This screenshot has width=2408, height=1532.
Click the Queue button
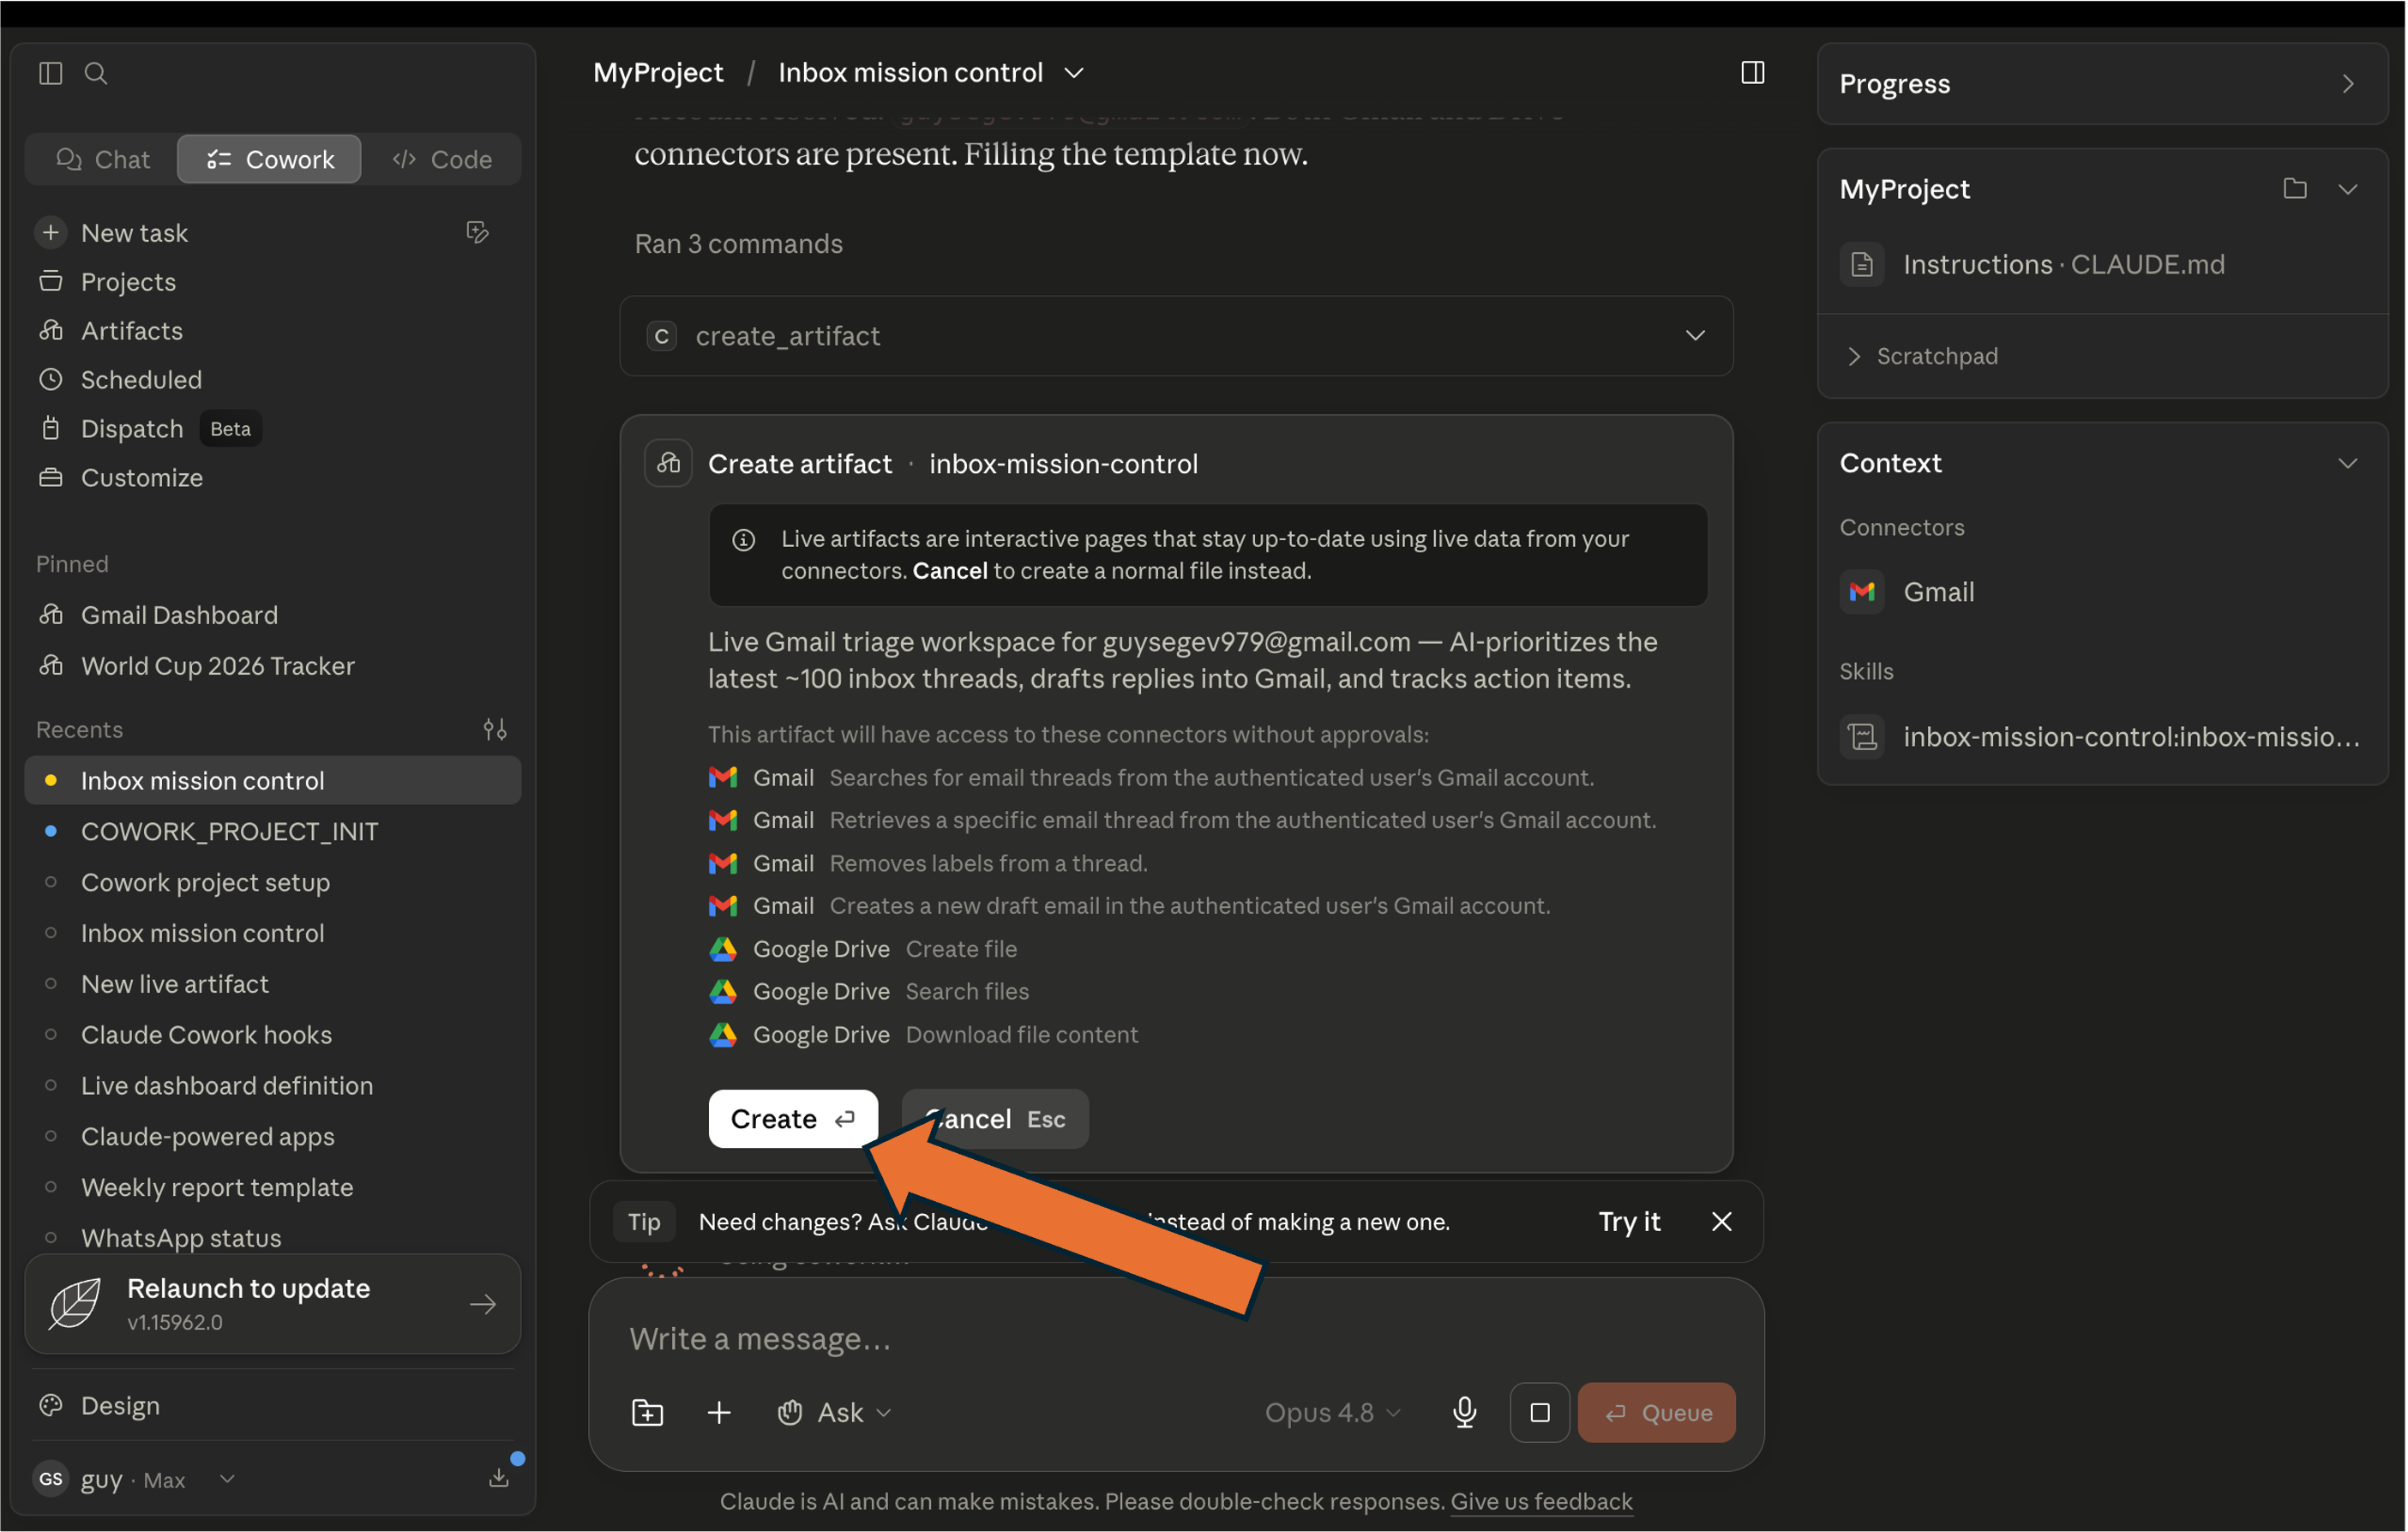pos(1657,1412)
